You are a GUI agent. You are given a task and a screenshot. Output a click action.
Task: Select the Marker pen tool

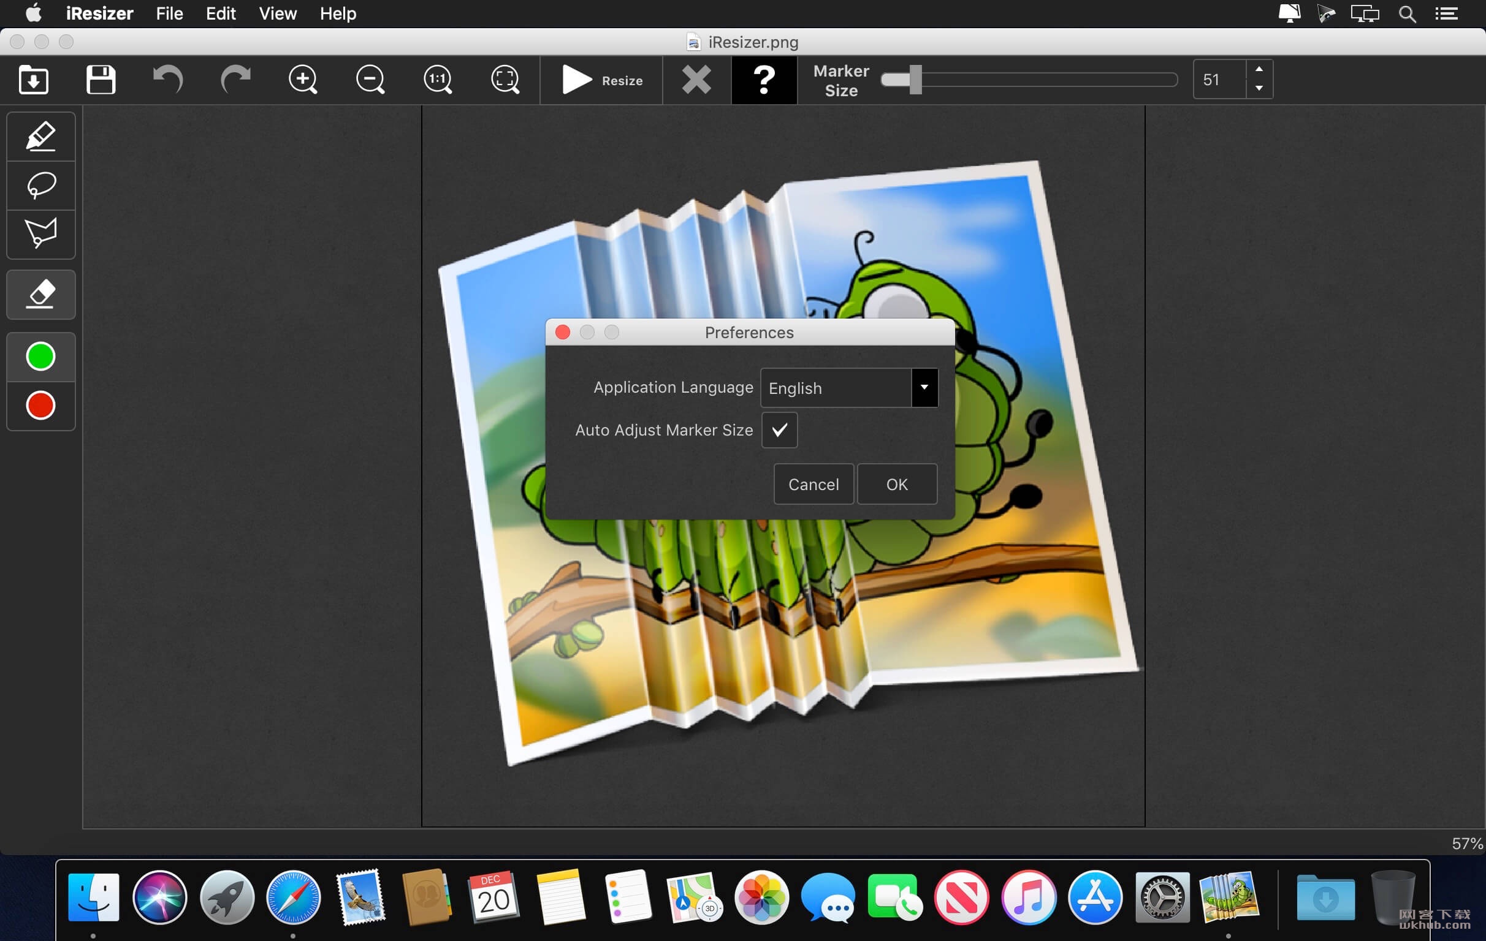tap(40, 136)
